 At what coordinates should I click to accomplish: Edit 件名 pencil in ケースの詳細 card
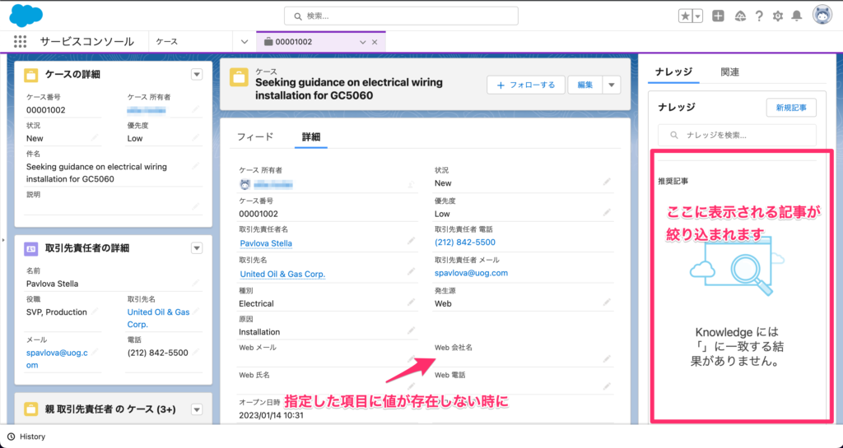196,166
